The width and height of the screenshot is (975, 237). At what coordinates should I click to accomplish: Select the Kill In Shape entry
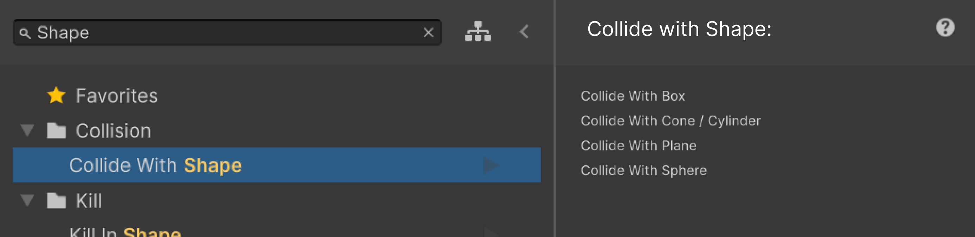pos(125,232)
